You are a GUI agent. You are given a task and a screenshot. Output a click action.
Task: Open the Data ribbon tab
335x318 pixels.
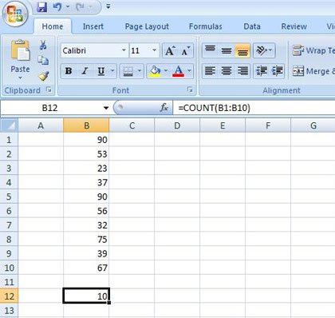coord(252,26)
